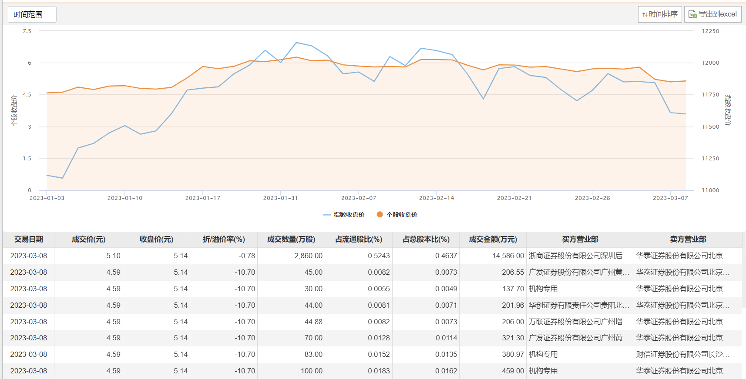The width and height of the screenshot is (746, 379).
Task: Click the 成交数量(万股) column header
Action: pyautogui.click(x=291, y=239)
